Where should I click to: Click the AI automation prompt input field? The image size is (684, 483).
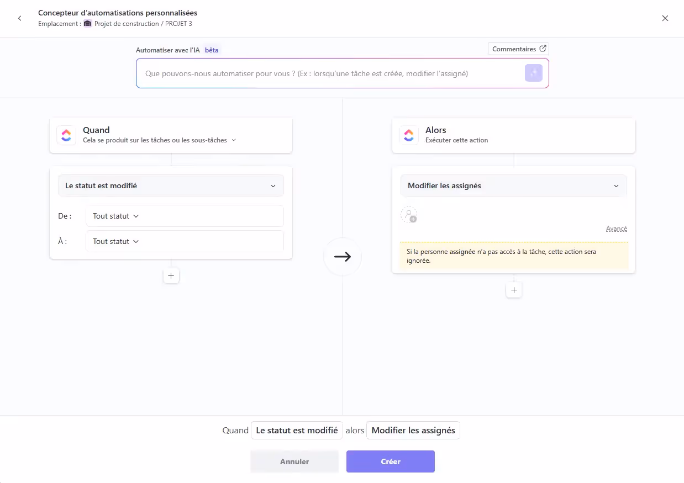coord(332,73)
